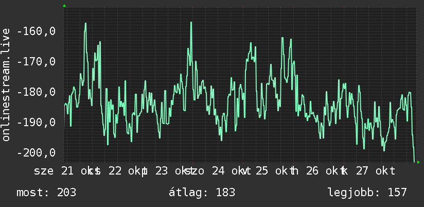This screenshot has width=424, height=207.
Task: Click the green arrow ending the x-axis
Action: pyautogui.click(x=418, y=162)
